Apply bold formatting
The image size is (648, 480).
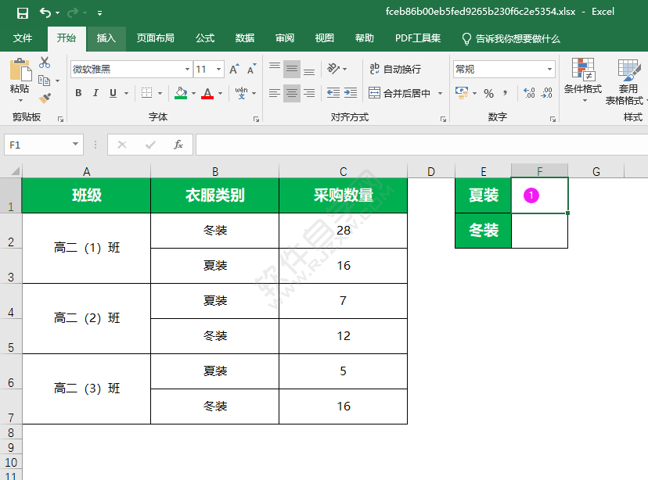tap(79, 92)
